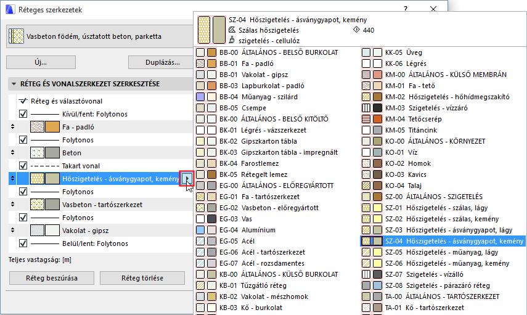
Task: Click the BB-05 Csempe fill icon
Action: [200, 108]
